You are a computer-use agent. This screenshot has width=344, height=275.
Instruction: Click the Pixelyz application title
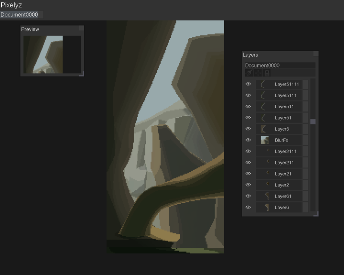11,5
